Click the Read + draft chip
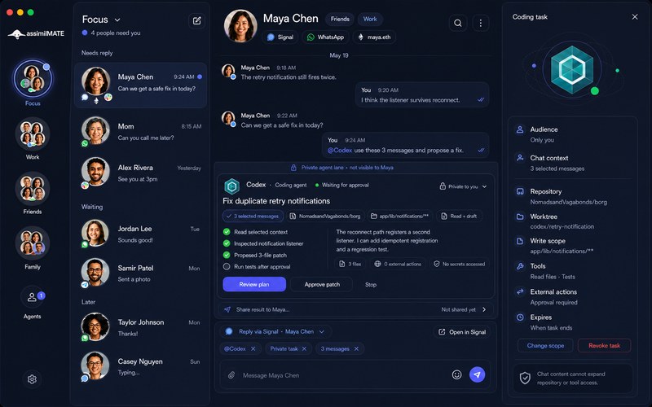 [459, 216]
